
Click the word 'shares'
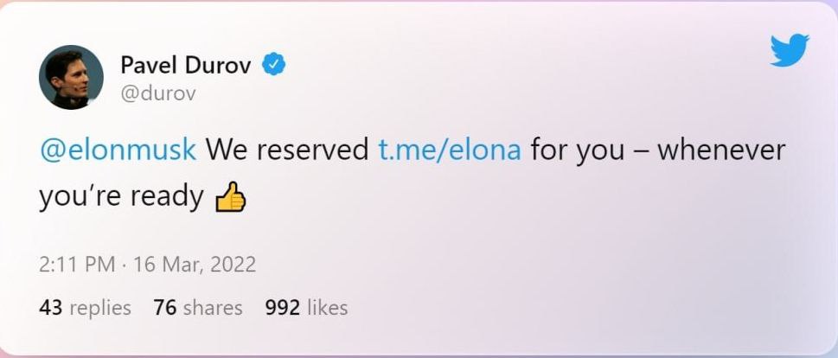click(213, 307)
